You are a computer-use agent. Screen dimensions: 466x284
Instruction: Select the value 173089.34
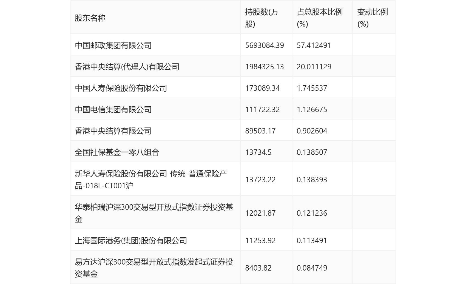(x=262, y=88)
